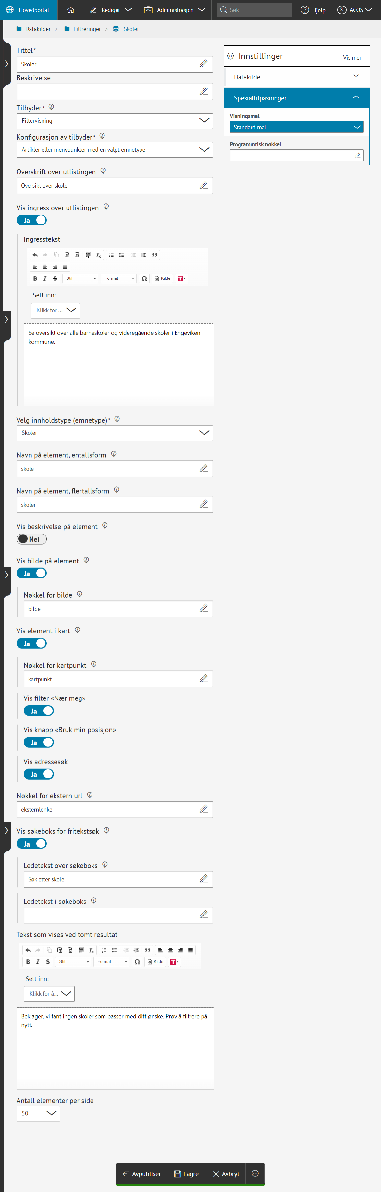Click Bold in the Ingresstekst editor toolbar
381x1193 pixels.
click(x=35, y=278)
